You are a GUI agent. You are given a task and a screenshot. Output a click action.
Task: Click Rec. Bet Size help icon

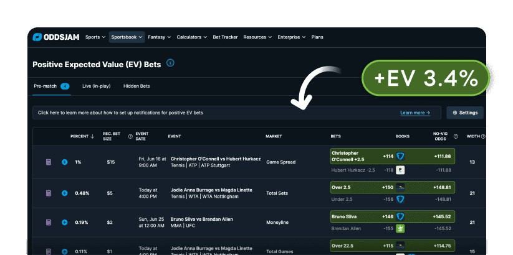click(x=130, y=136)
